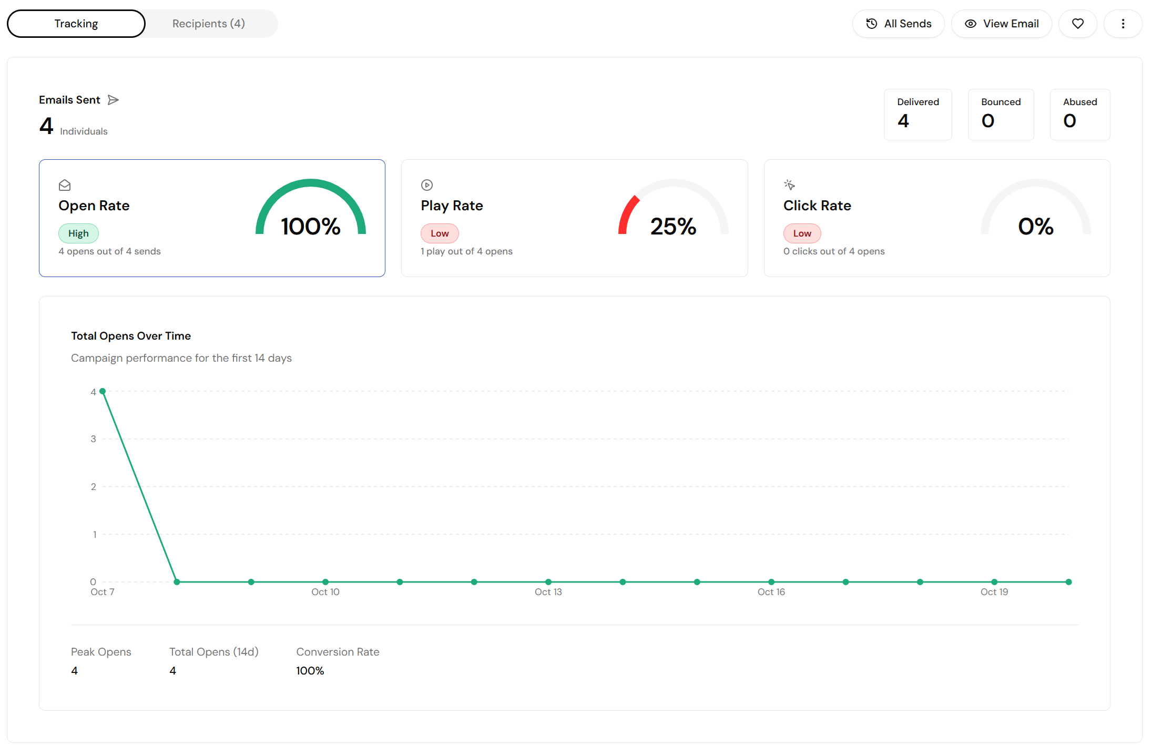Click the chart data point at Oct 16
The width and height of the screenshot is (1152, 756).
771,582
